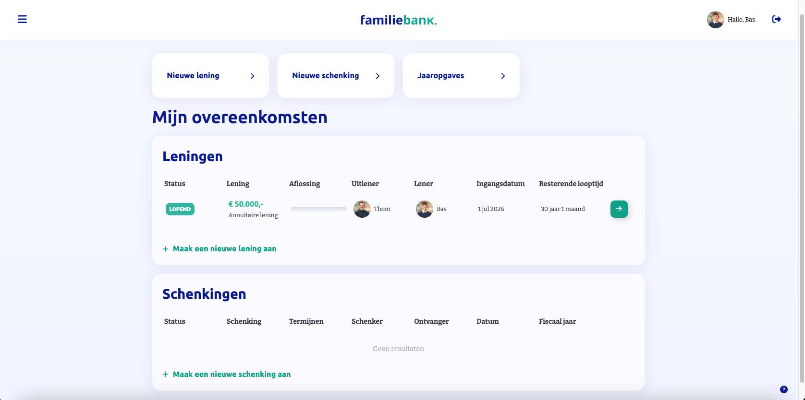Click Bas's profile avatar in header
Screen dimensions: 805x400
715,20
